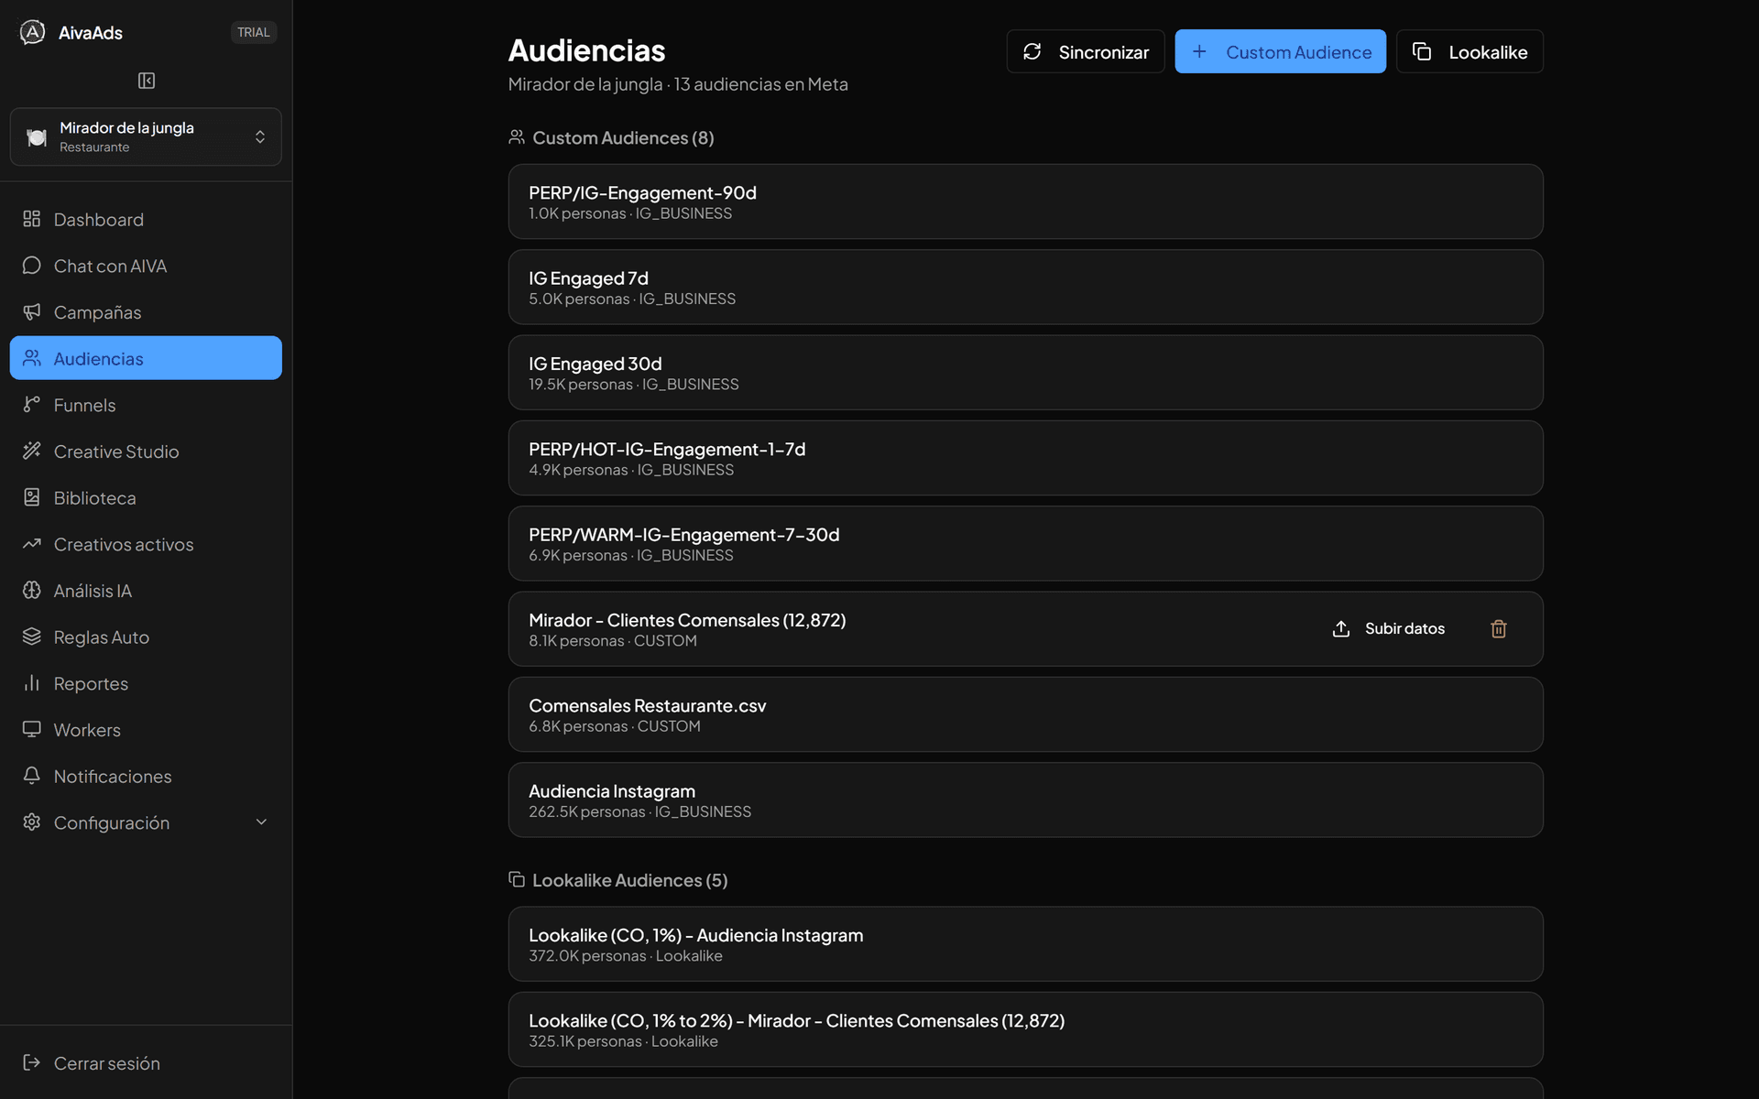Click Sincronizar button
Image resolution: width=1759 pixels, height=1099 pixels.
click(x=1086, y=51)
